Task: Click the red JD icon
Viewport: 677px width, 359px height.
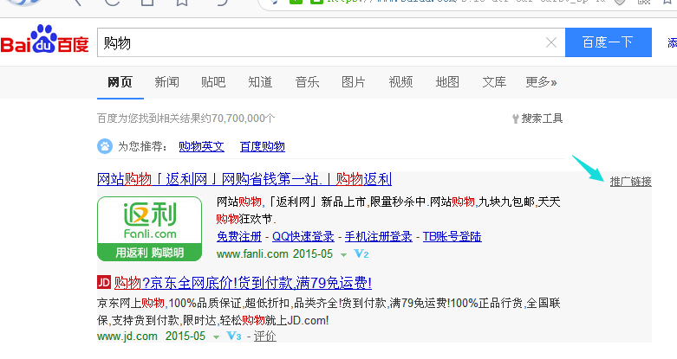Action: 104,283
